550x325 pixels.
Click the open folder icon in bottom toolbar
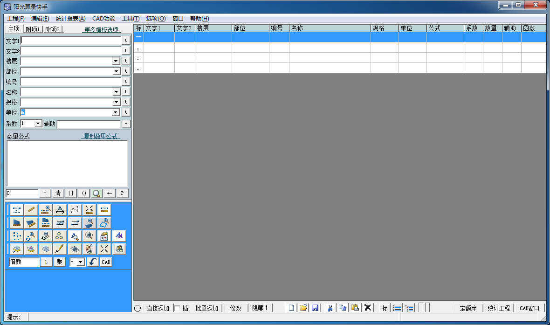tap(303, 308)
